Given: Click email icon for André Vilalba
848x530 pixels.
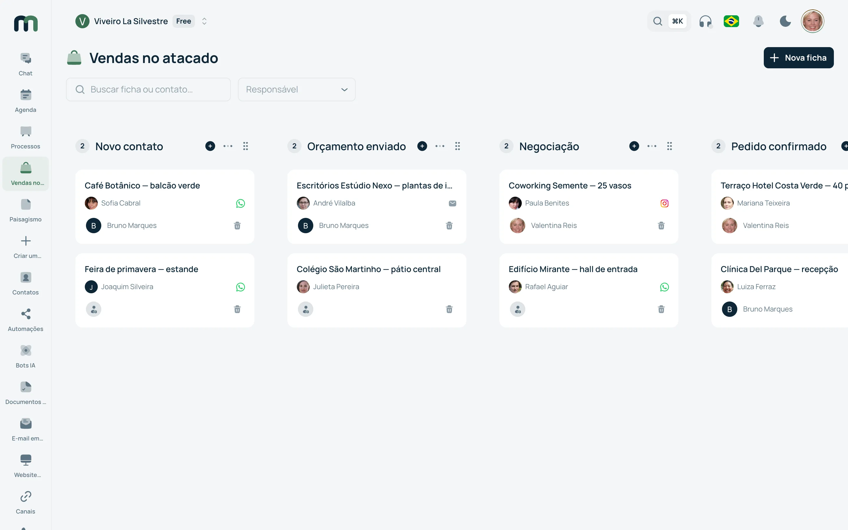Looking at the screenshot, I should (x=452, y=203).
